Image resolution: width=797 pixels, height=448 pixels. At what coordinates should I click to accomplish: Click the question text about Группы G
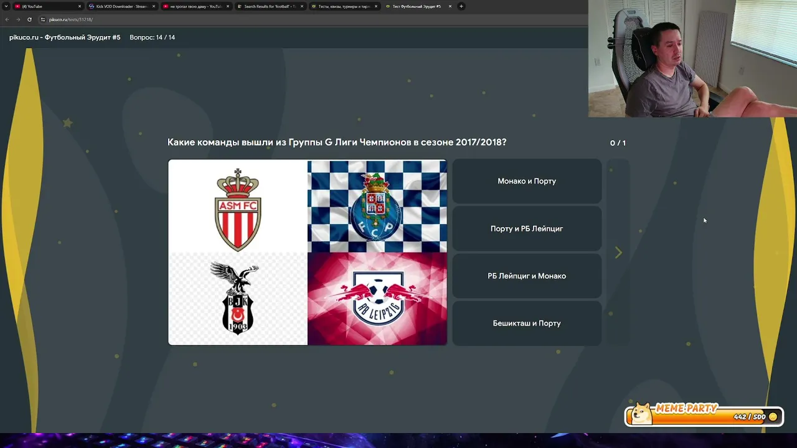(337, 142)
